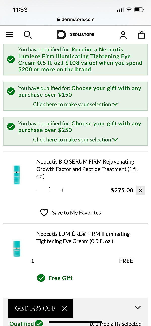Expand gift selection for purchase over $250
The width and height of the screenshot is (151, 326).
[75, 140]
